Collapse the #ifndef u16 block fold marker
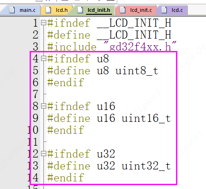The image size is (206, 189). 43,106
